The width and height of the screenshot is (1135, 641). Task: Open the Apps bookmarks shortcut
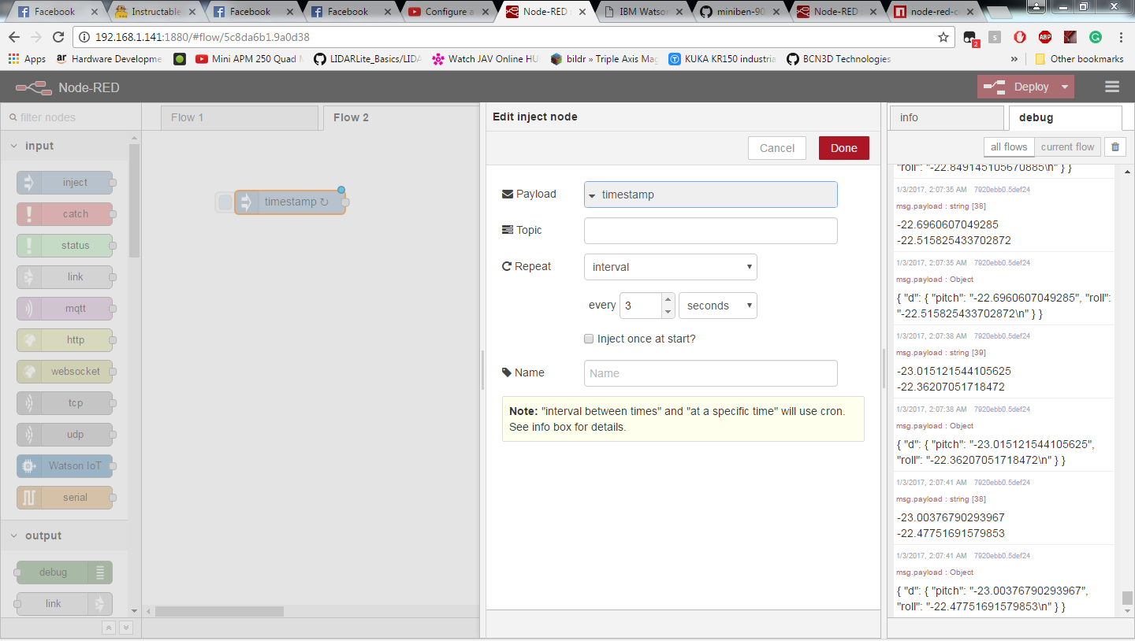27,59
